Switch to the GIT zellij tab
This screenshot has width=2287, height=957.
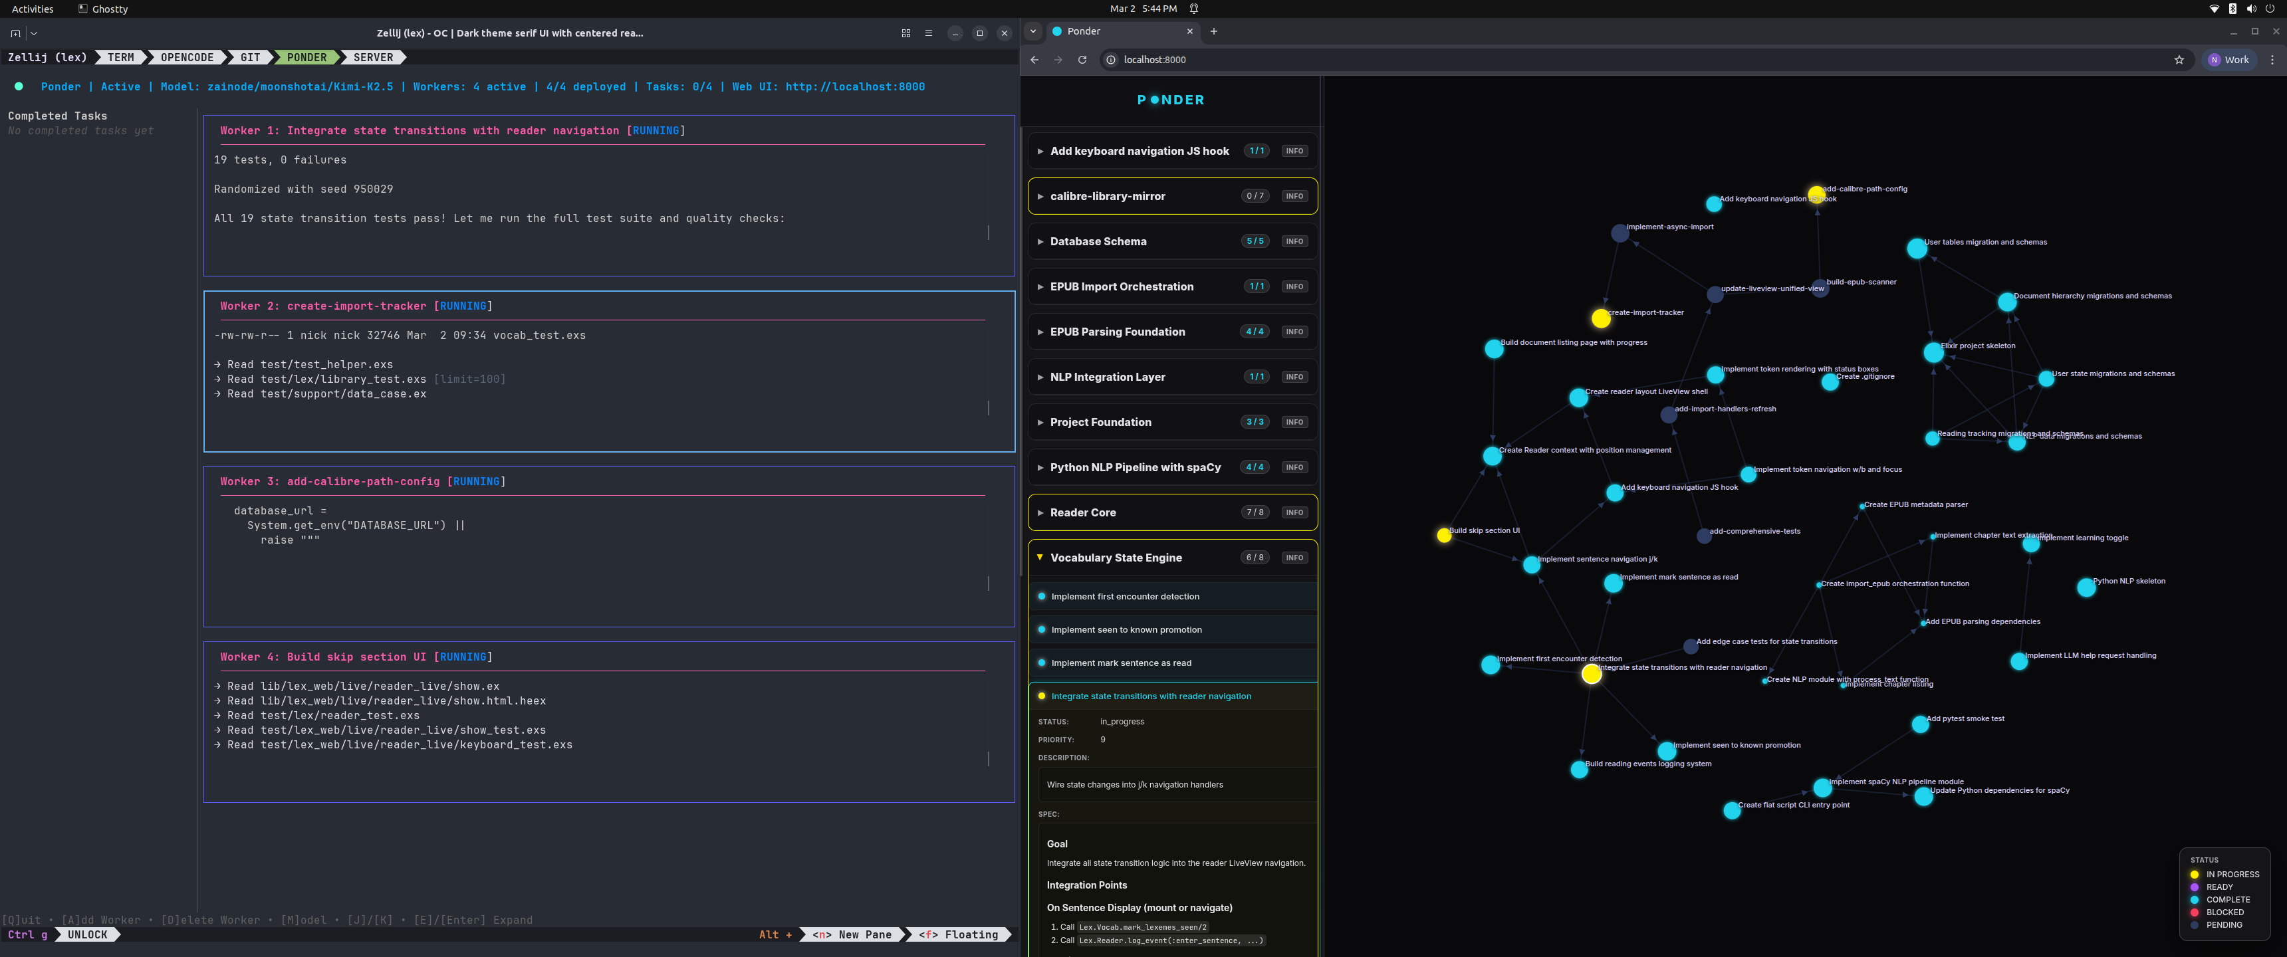251,58
